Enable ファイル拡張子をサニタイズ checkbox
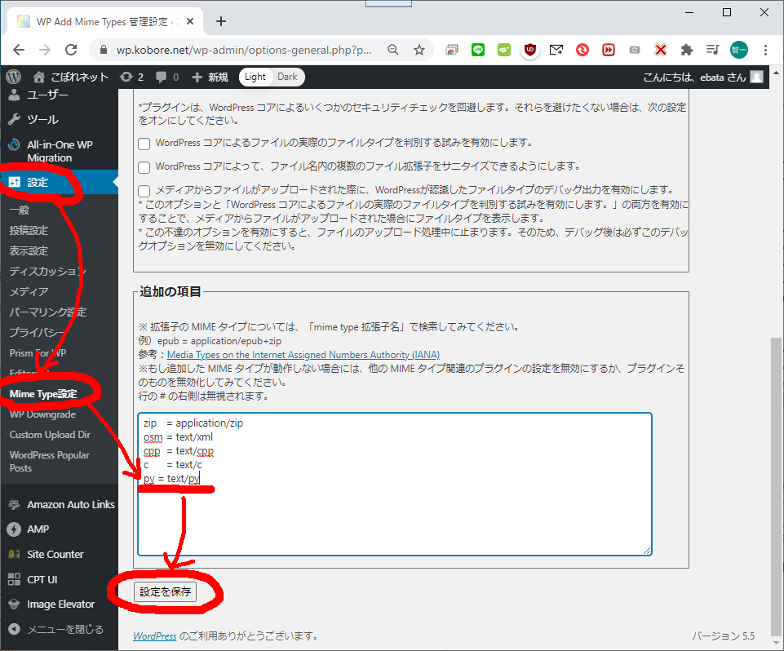The width and height of the screenshot is (784, 651). point(144,166)
